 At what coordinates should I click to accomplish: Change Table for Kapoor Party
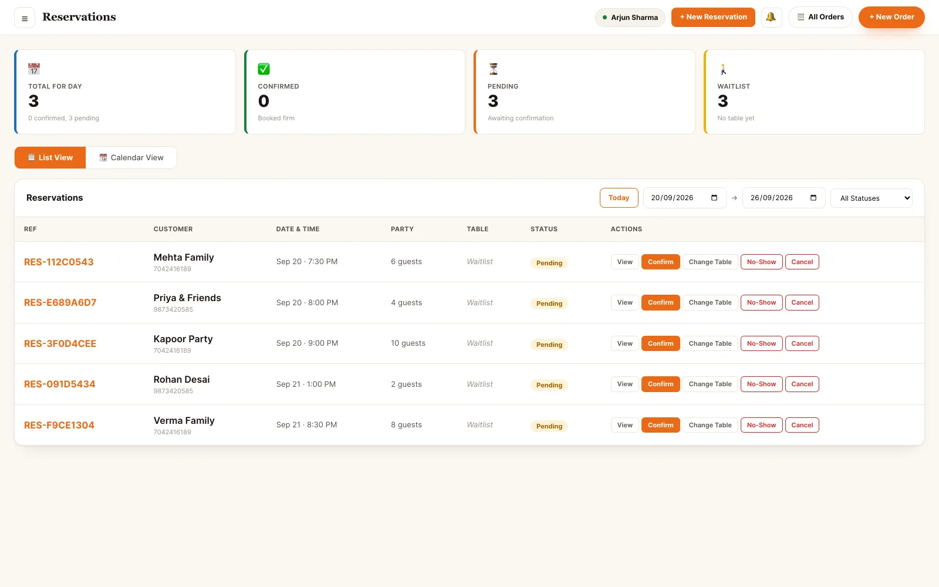pos(710,343)
